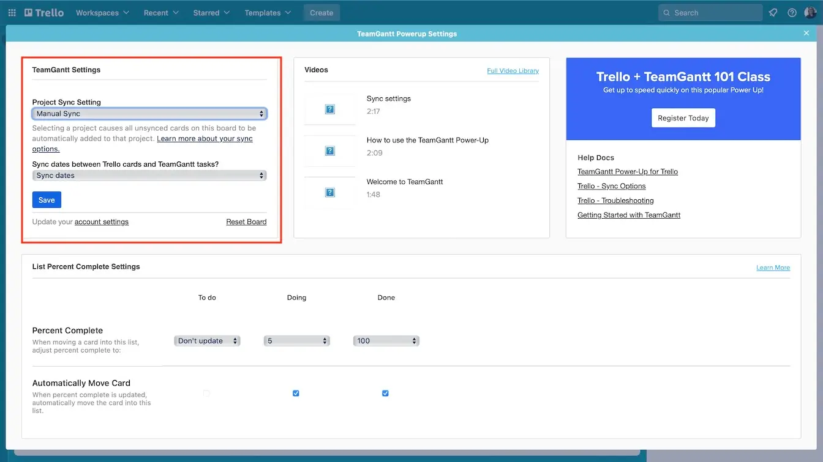Open Getting Started with TeamGantt doc
Viewport: 823px width, 462px height.
point(629,215)
